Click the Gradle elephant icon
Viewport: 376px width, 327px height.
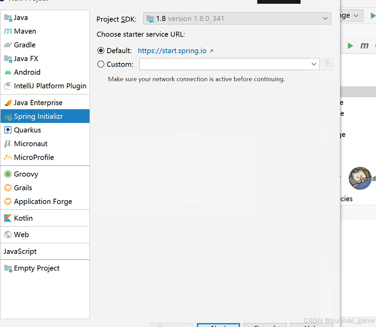(8, 45)
